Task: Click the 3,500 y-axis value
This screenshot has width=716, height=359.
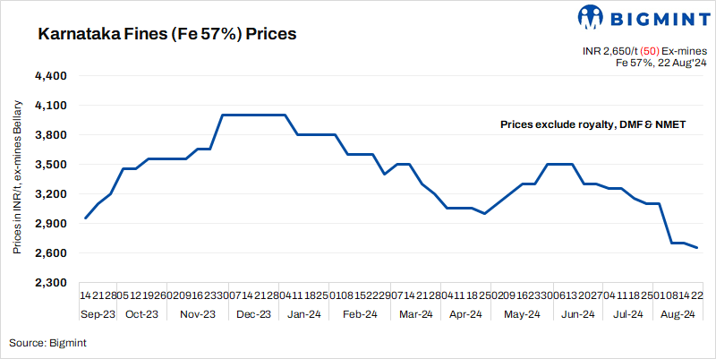Action: click(x=53, y=165)
